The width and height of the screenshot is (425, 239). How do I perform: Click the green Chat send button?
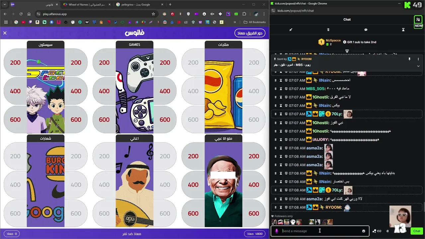[417, 231]
